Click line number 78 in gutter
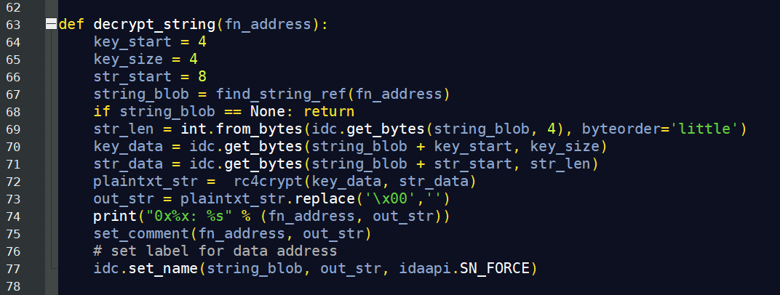 tap(14, 286)
